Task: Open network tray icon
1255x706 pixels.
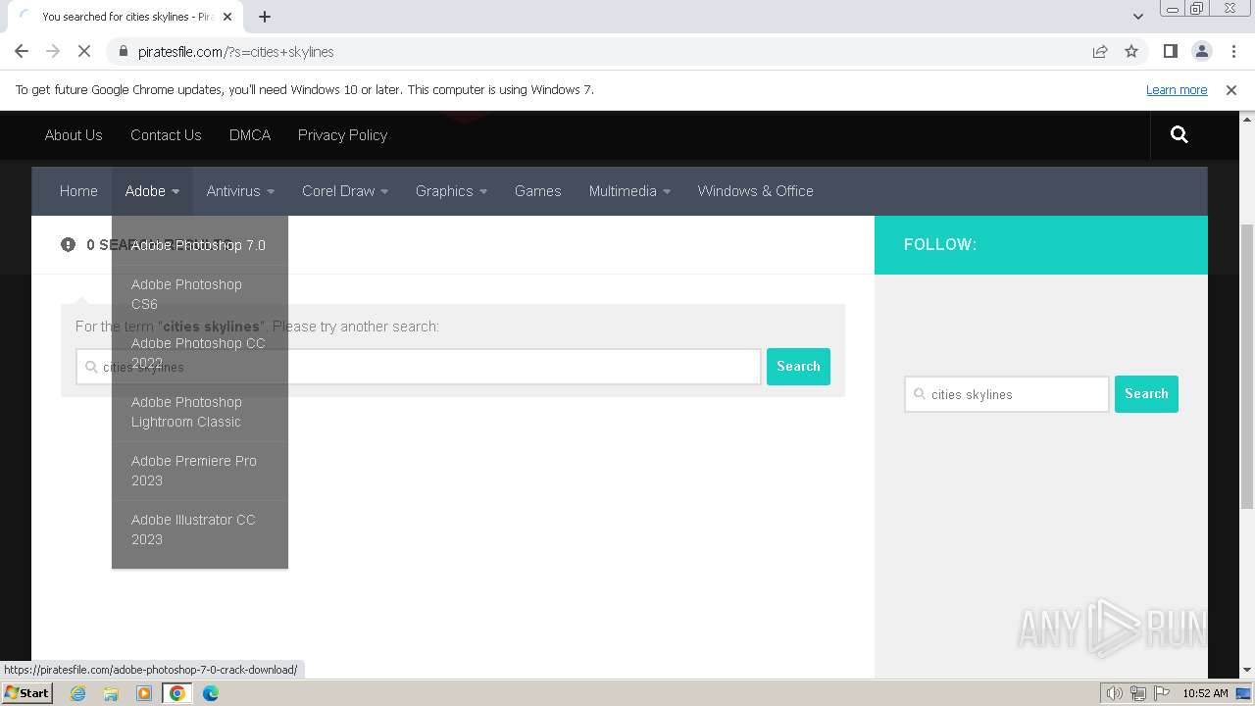Action: tap(1138, 693)
